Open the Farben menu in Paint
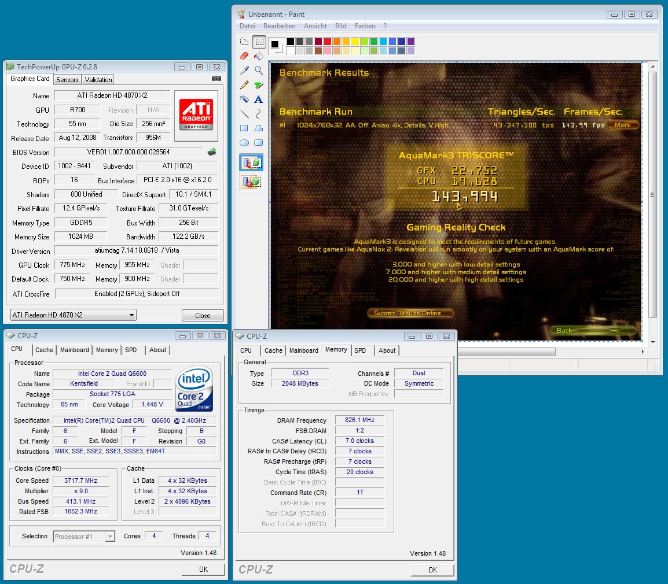 pos(365,26)
